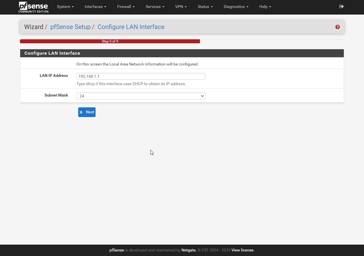
Task: Click the Subnet Mask label
Action: click(56, 95)
